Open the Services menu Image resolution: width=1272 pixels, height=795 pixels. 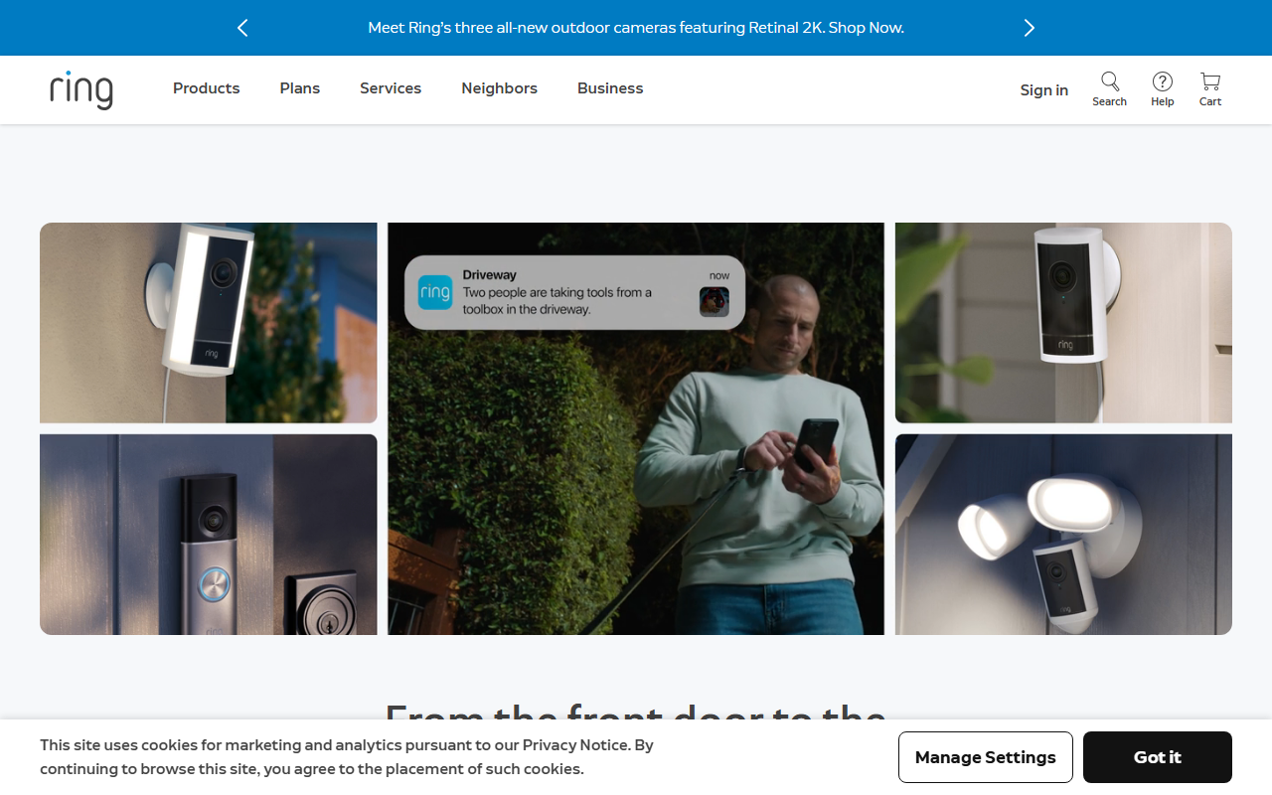coord(391,88)
